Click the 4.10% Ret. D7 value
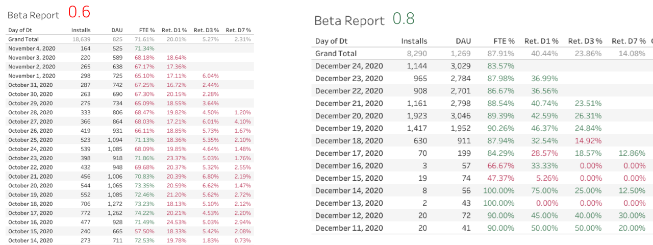Viewport: 653px width, 245px height. (x=242, y=122)
